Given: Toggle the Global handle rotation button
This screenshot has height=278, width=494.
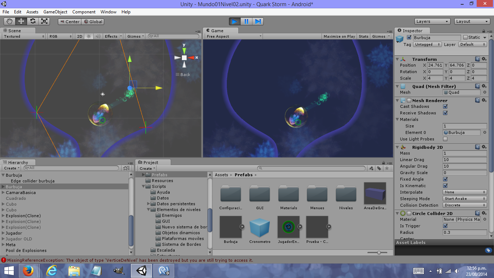Looking at the screenshot, I should point(93,21).
